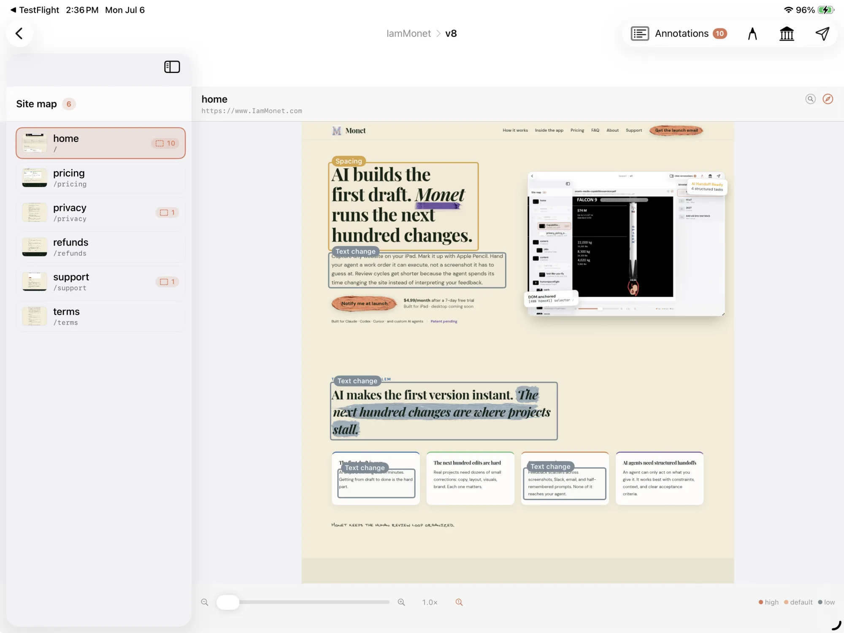Tap the Annotations count badge 10
Viewport: 844px width, 633px height.
[x=720, y=33]
